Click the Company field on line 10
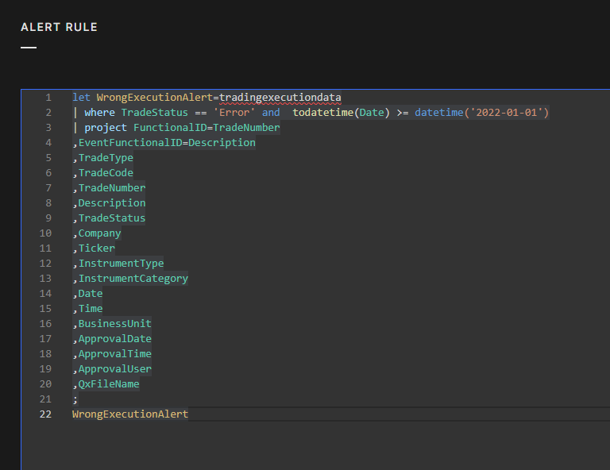Screen dimensions: 610x470 click(x=99, y=233)
